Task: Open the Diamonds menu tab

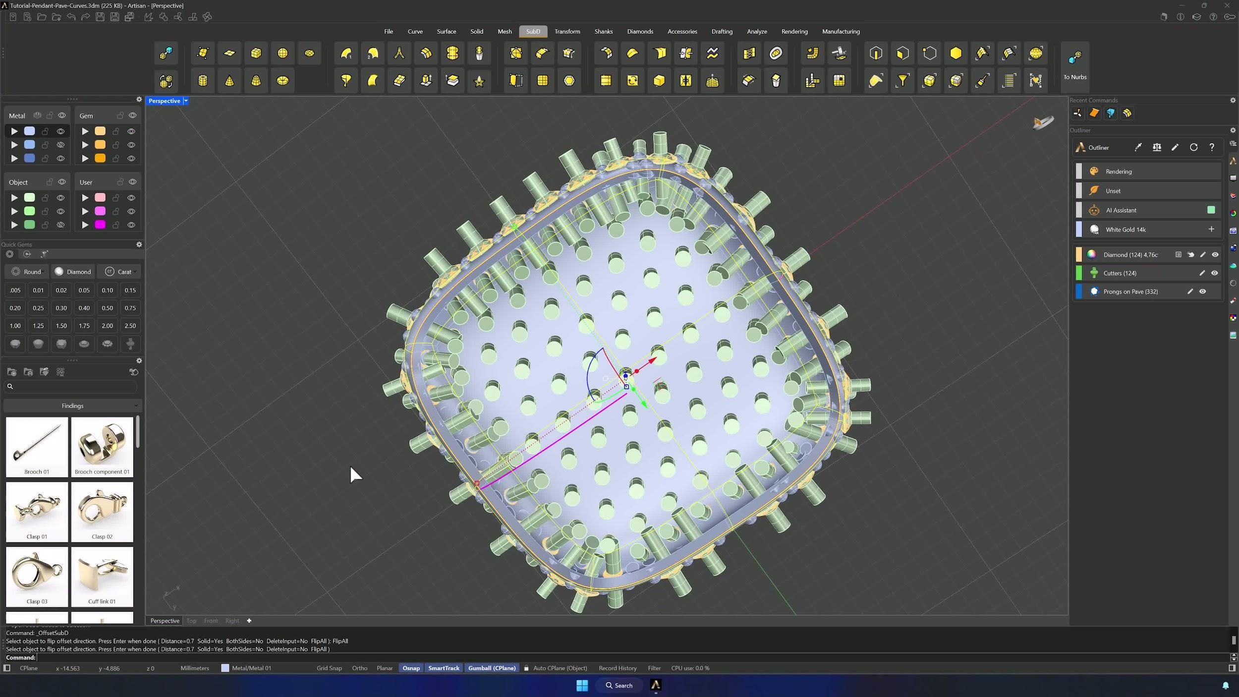Action: [640, 31]
